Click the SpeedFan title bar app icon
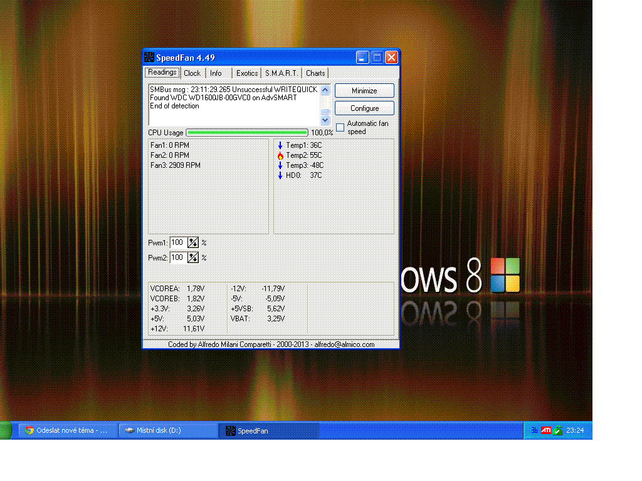 149,57
